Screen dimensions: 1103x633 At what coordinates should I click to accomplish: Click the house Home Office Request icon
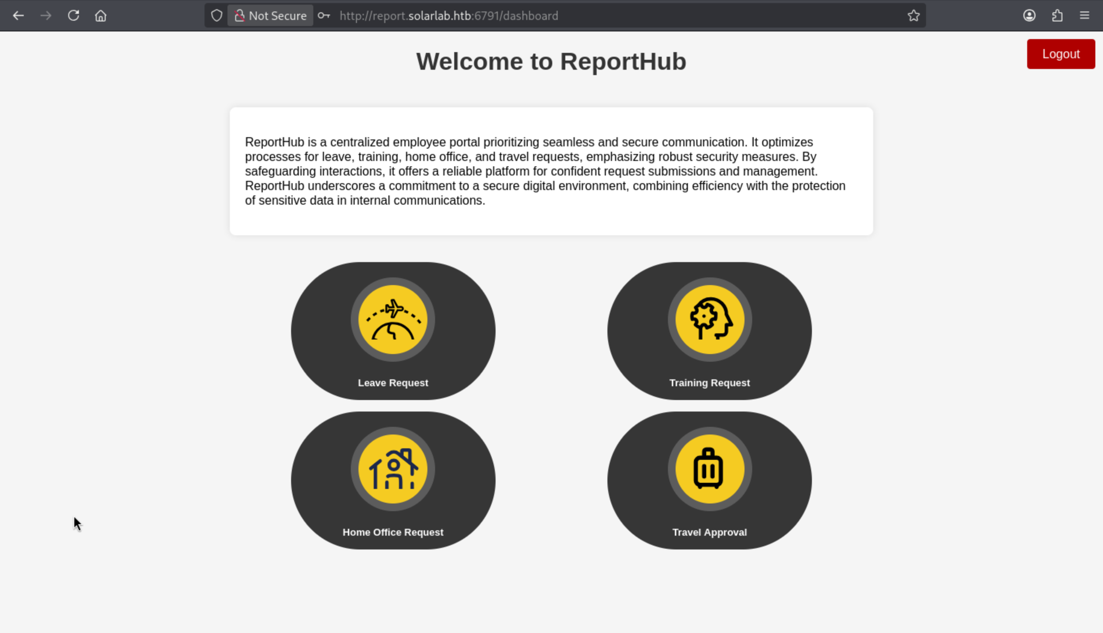point(393,469)
